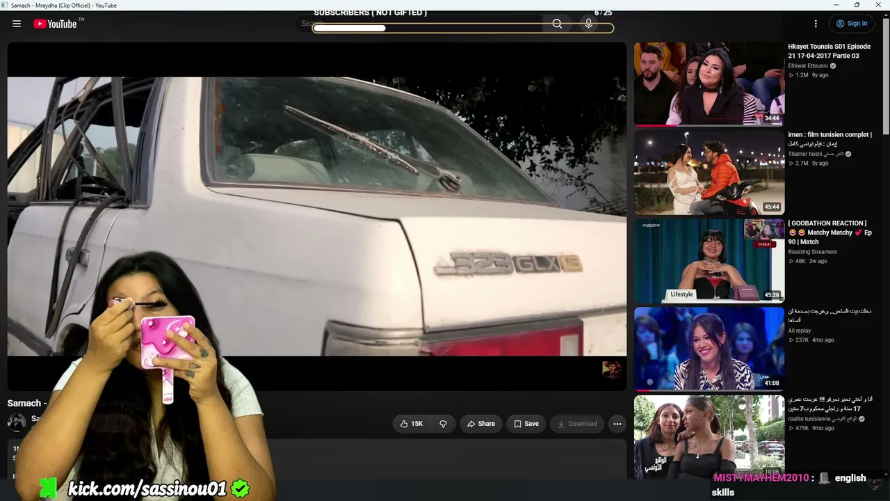Screen dimensions: 890x501
Task: Share the Samach video
Action: point(480,424)
